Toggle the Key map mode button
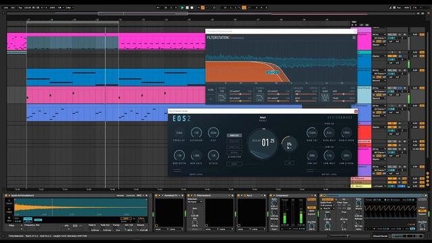 click(399, 7)
